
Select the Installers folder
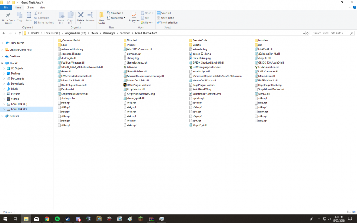[261, 40]
